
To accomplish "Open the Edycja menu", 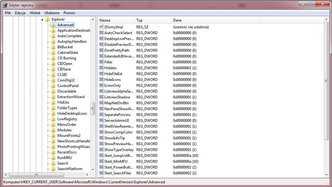I will pos(20,13).
